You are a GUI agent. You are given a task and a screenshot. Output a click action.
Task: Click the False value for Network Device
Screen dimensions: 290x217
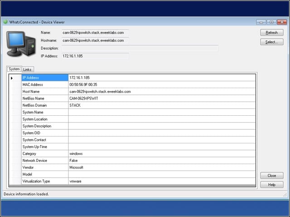(x=73, y=160)
